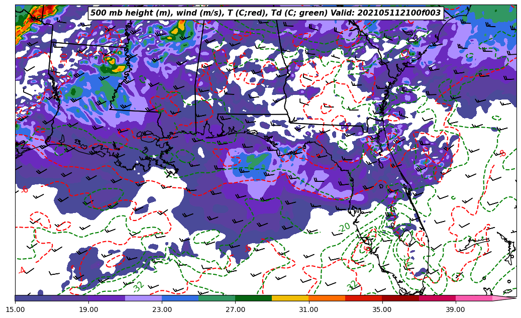Pick the bright blue colorbar segment
Image resolution: width=521 pixels, height=318 pixels.
point(180,298)
